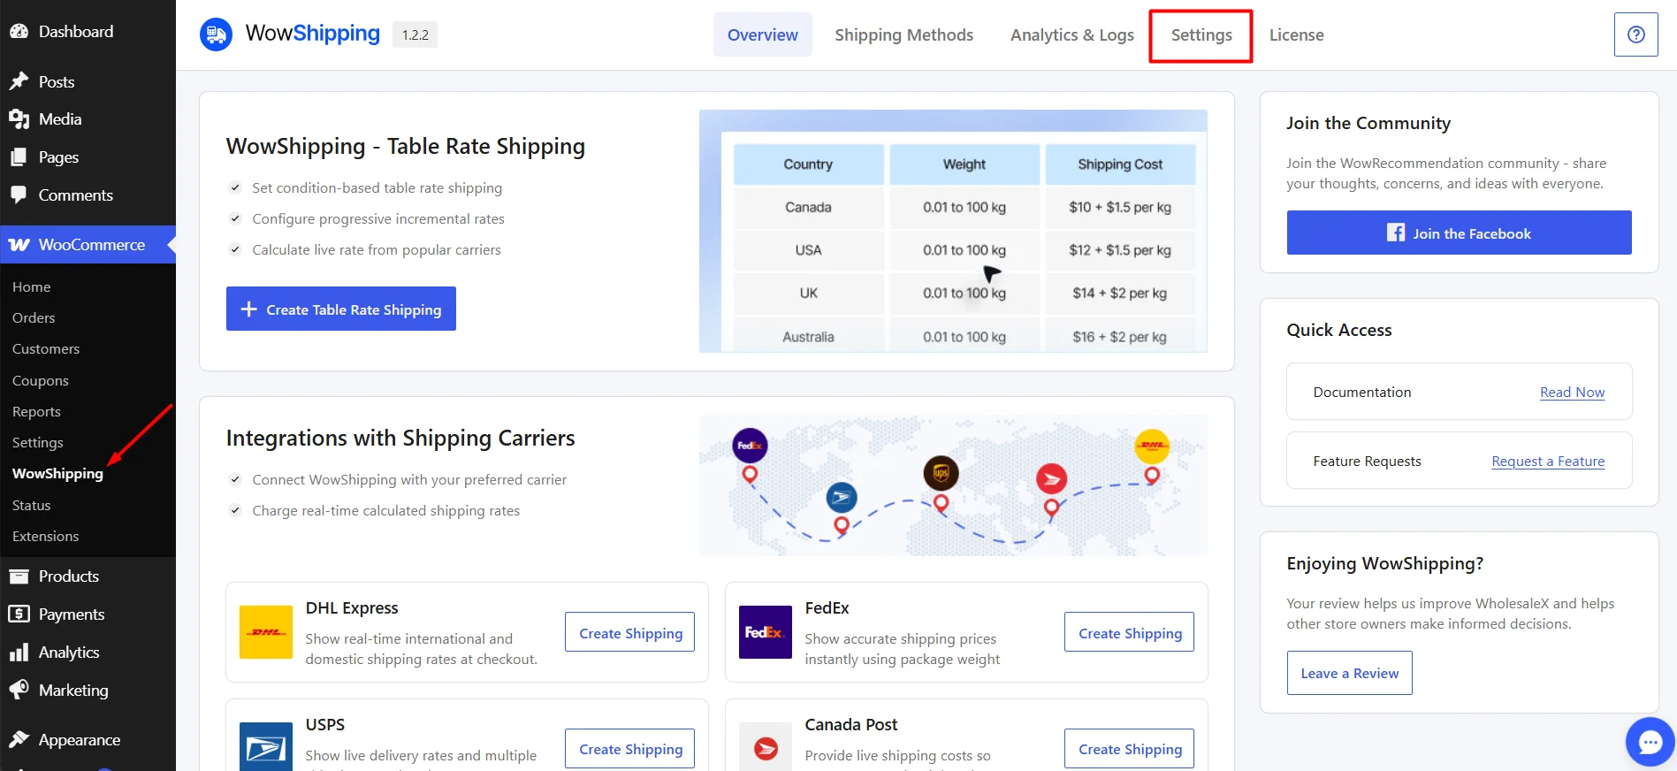Click the USPS carrier logo
Screen dimensions: 1677x771
pyautogui.click(x=266, y=747)
